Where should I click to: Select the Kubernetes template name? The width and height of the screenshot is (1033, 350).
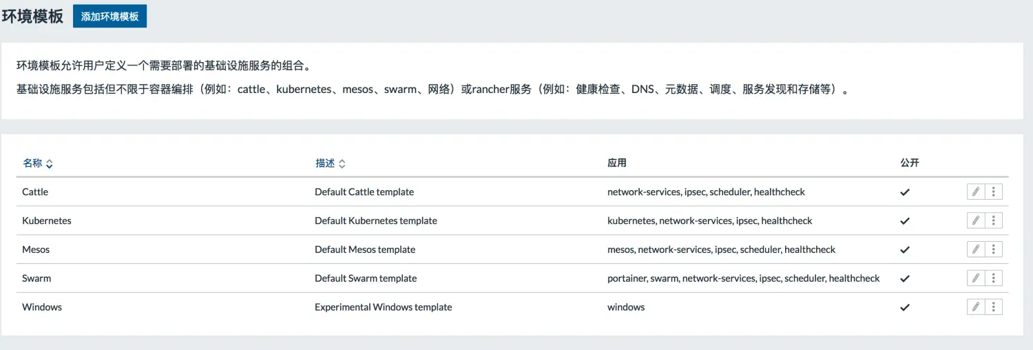point(47,221)
